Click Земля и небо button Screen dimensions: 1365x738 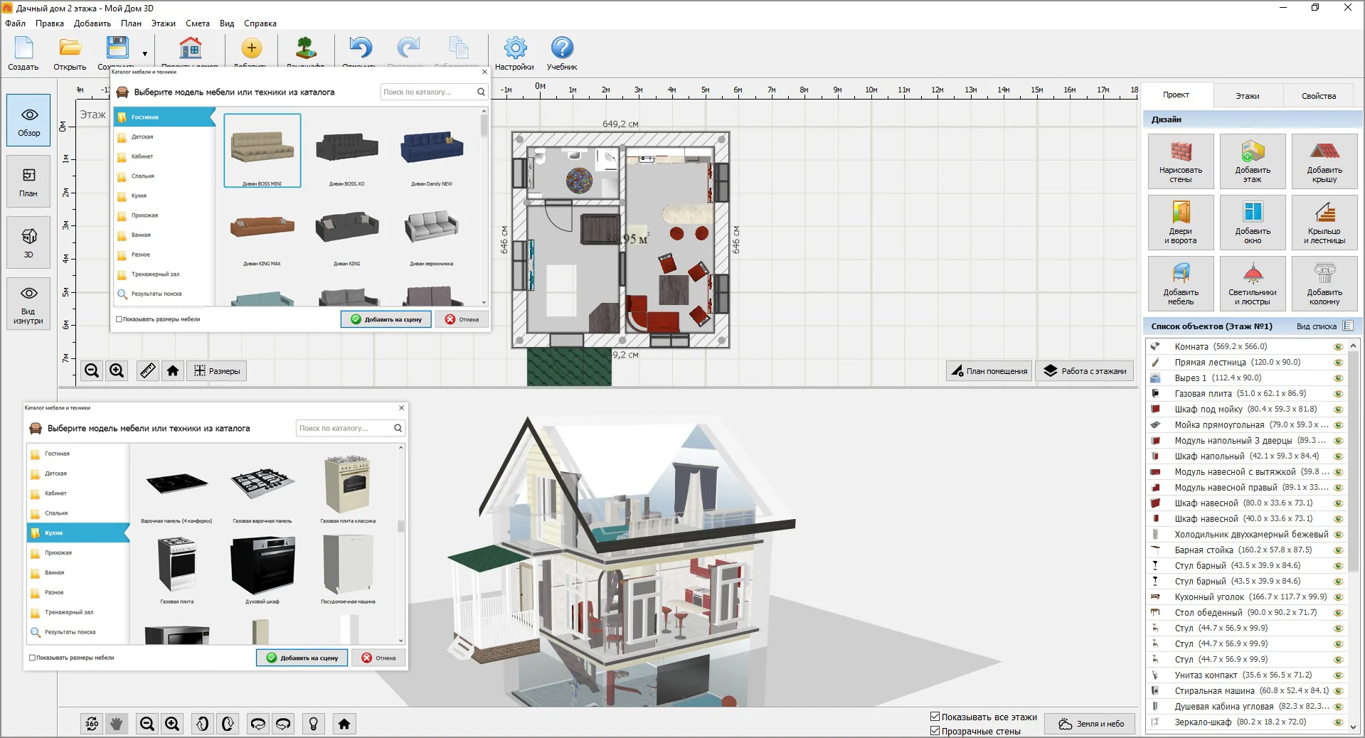click(x=1090, y=724)
